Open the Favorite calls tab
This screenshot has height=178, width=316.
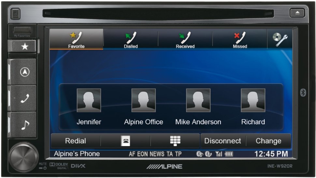(76, 39)
